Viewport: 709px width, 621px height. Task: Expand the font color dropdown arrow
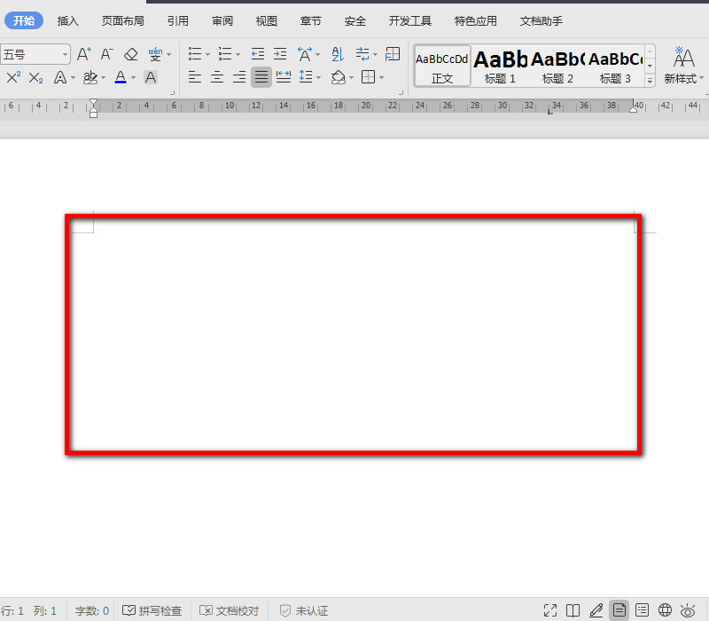[x=134, y=78]
